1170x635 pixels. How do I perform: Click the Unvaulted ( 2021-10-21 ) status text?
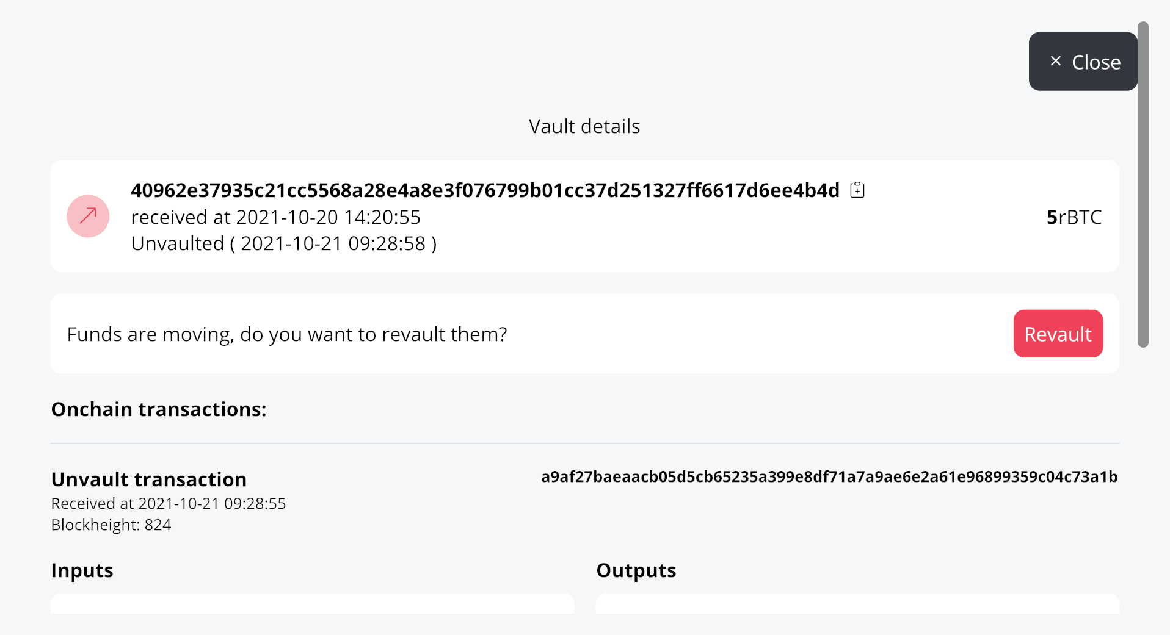click(283, 243)
